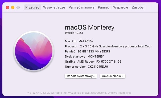Click the macOS Monterey heading
This screenshot has height=98, width=161.
(x=89, y=27)
